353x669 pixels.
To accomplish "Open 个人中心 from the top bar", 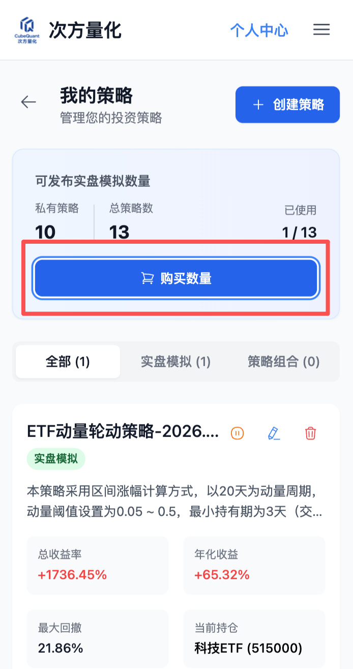I will click(259, 30).
